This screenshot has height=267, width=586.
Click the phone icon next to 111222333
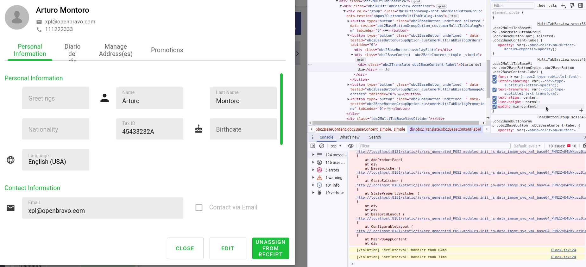39,29
